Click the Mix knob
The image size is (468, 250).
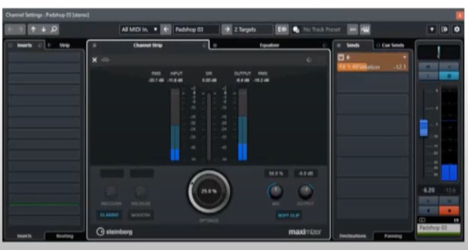[276, 191]
